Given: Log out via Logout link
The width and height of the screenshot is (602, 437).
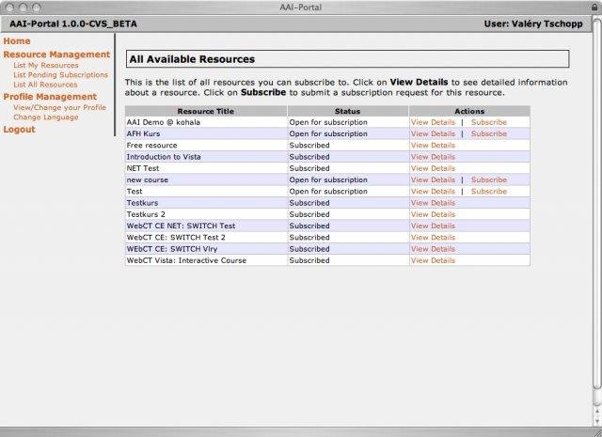Looking at the screenshot, I should [x=19, y=130].
